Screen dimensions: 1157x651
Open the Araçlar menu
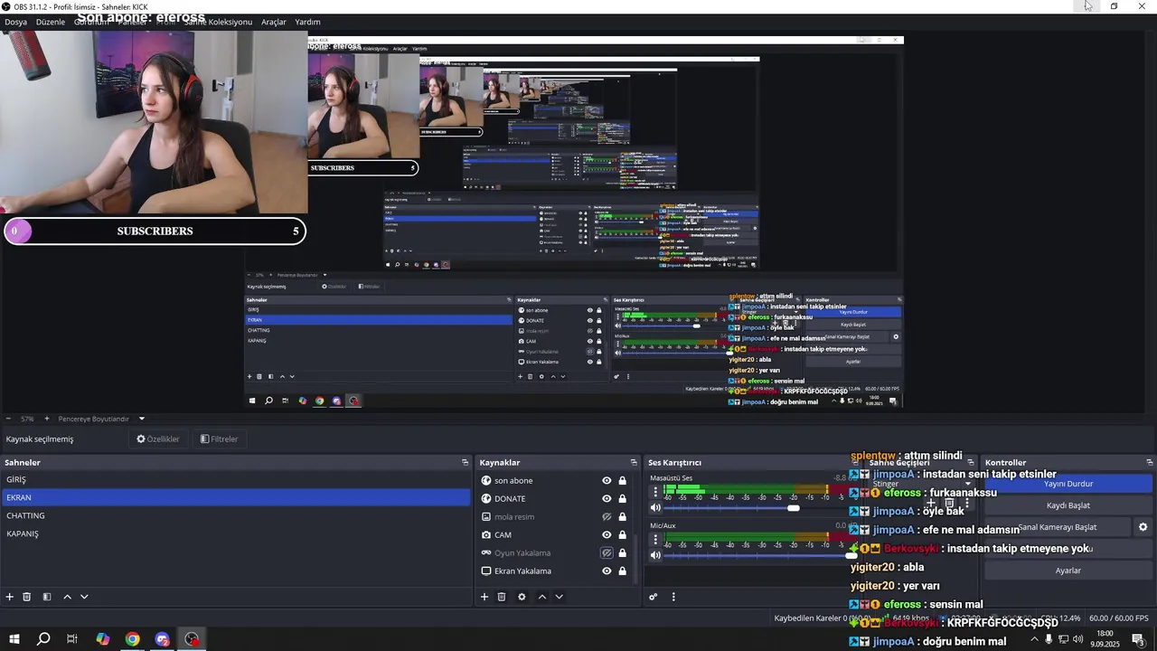[274, 22]
